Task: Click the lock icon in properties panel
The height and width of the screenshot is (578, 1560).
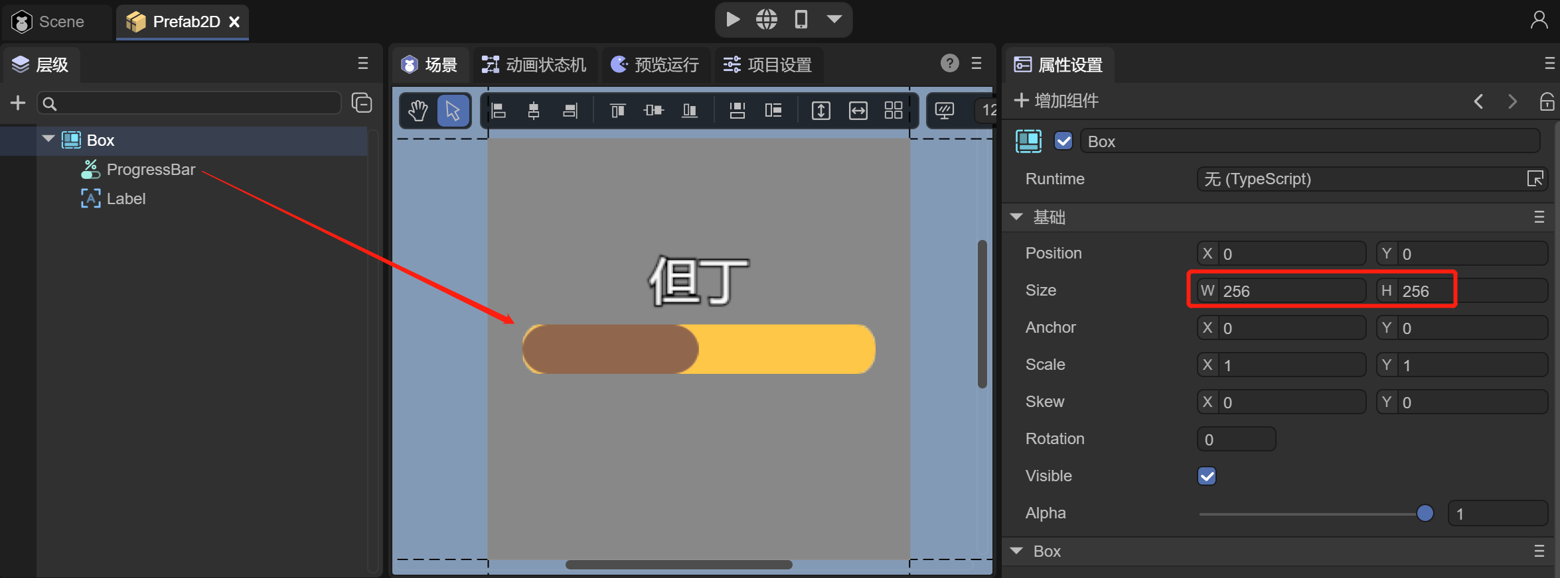Action: (x=1547, y=101)
